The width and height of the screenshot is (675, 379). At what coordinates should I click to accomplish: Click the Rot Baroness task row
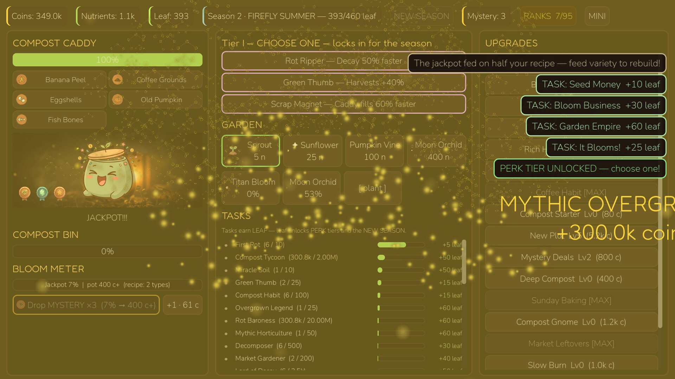pyautogui.click(x=344, y=320)
